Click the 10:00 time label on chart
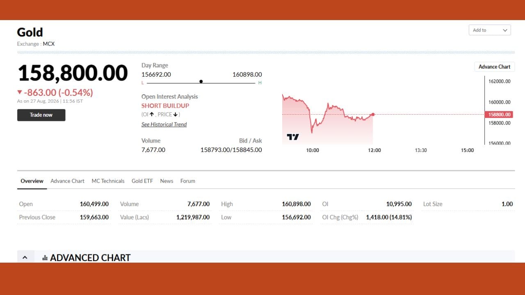Screen dimensions: 525x295 [313, 150]
